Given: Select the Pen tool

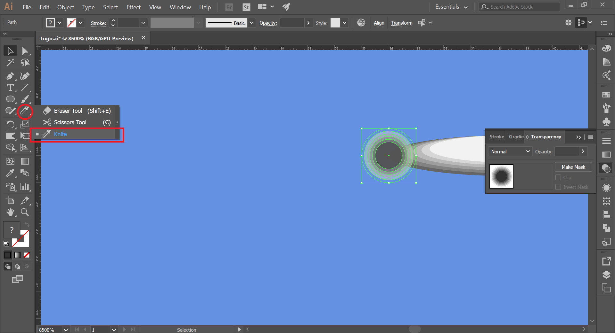Looking at the screenshot, I should 10,76.
